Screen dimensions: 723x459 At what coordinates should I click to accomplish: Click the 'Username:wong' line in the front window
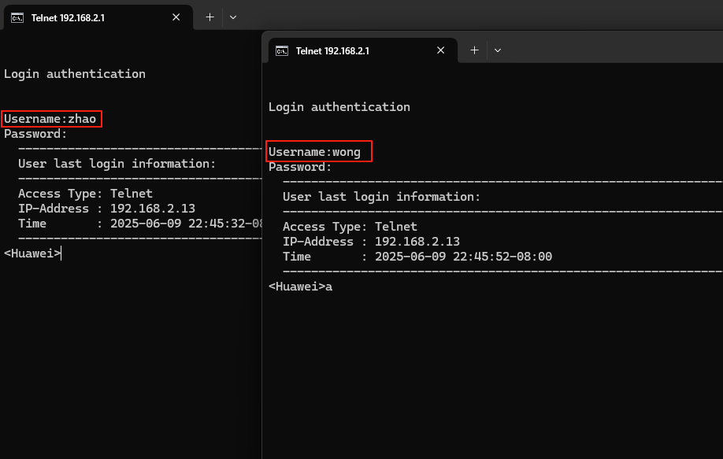314,152
